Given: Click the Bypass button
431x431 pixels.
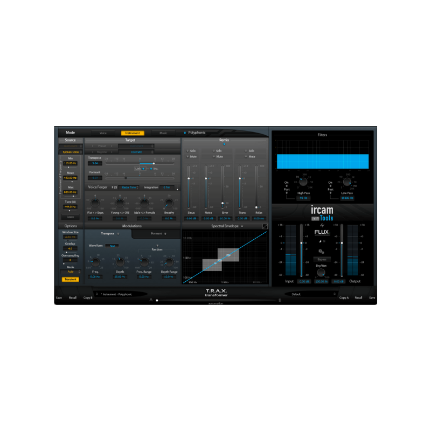Looking at the screenshot, I should 322,259.
